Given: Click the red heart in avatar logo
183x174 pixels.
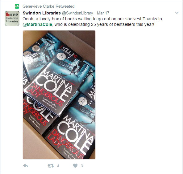Looking at the screenshot, I should tap(8, 14).
